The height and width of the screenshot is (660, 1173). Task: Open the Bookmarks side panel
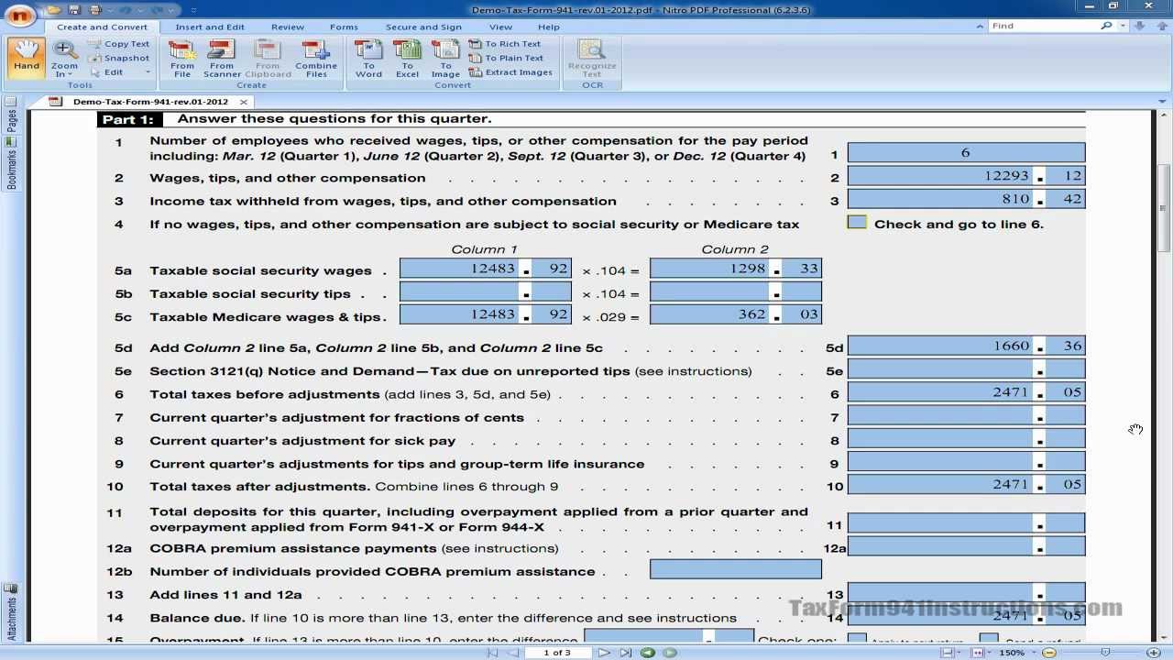11,163
